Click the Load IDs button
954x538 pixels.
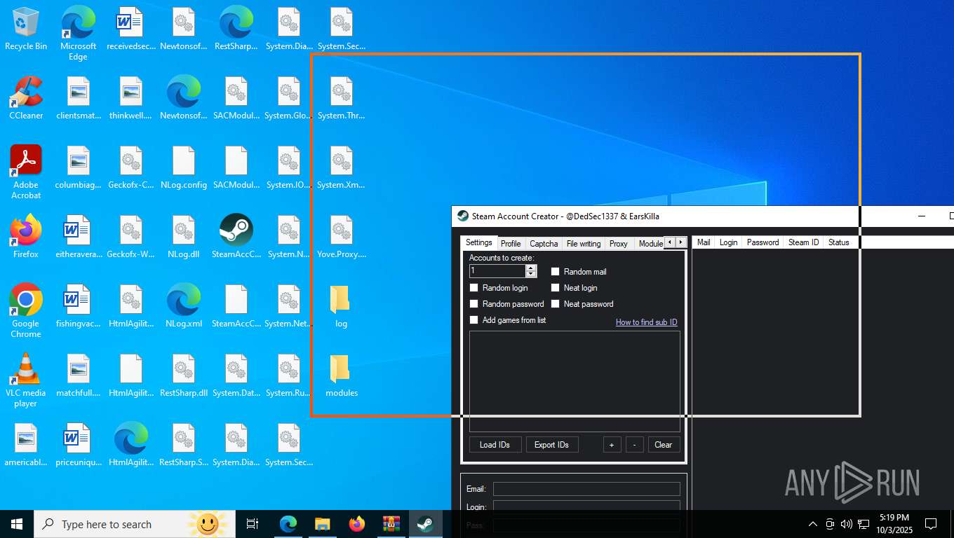click(x=495, y=445)
